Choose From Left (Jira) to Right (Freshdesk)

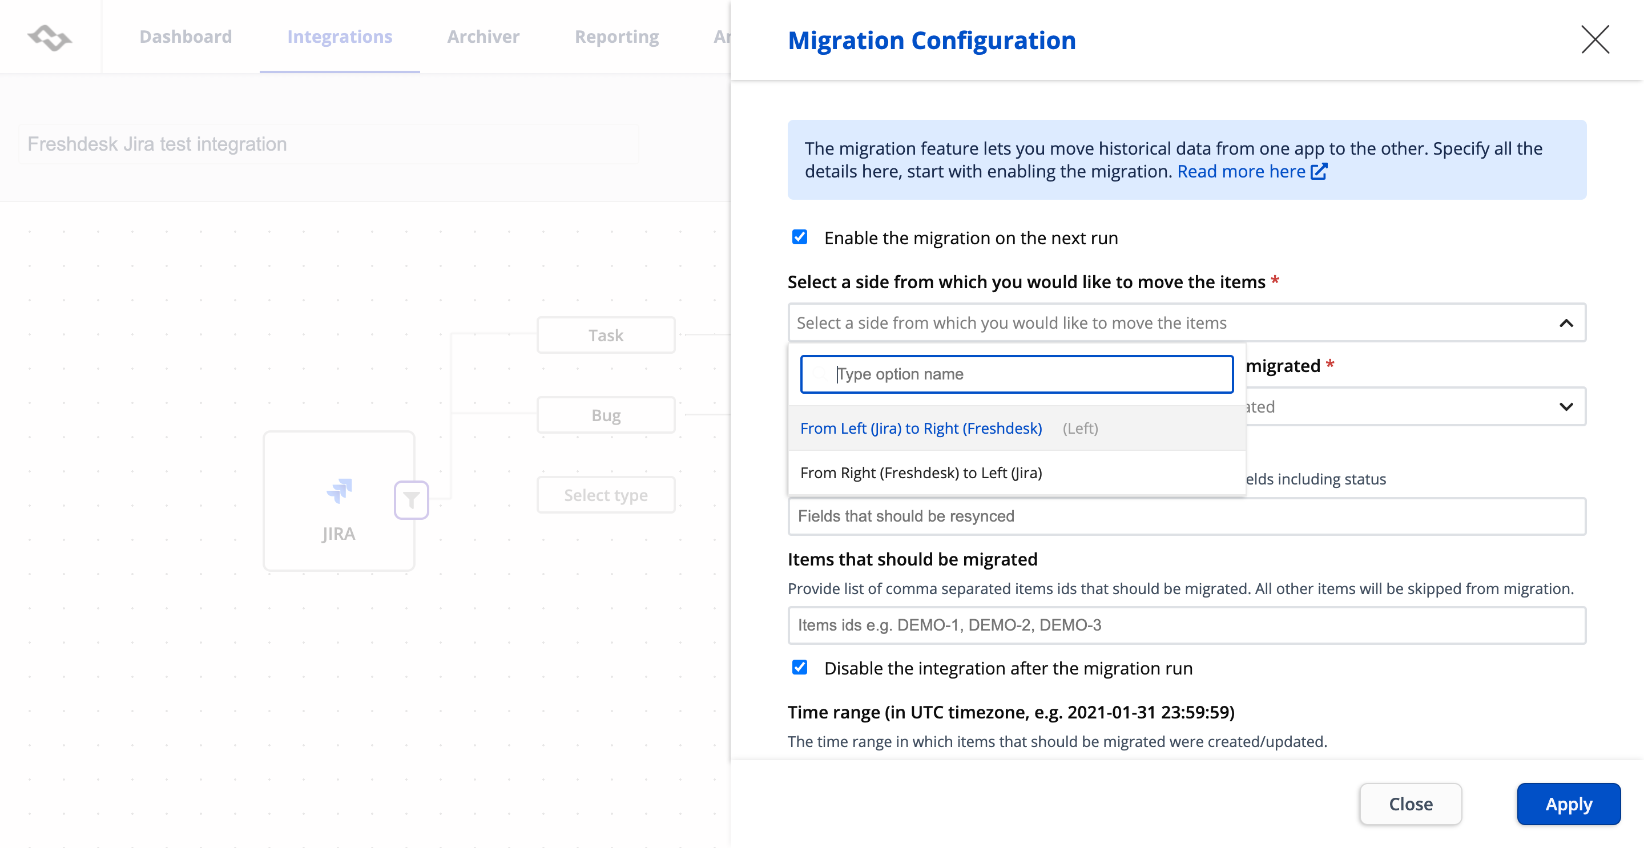(920, 428)
